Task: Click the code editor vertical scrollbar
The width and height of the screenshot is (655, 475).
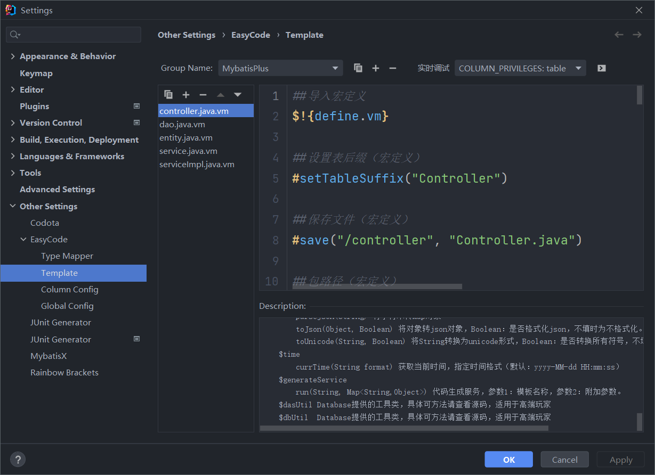Action: 640,96
